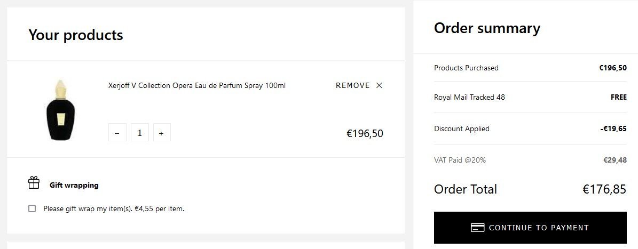638x249 pixels.
Task: Click the REMOVE text link
Action: (x=352, y=85)
